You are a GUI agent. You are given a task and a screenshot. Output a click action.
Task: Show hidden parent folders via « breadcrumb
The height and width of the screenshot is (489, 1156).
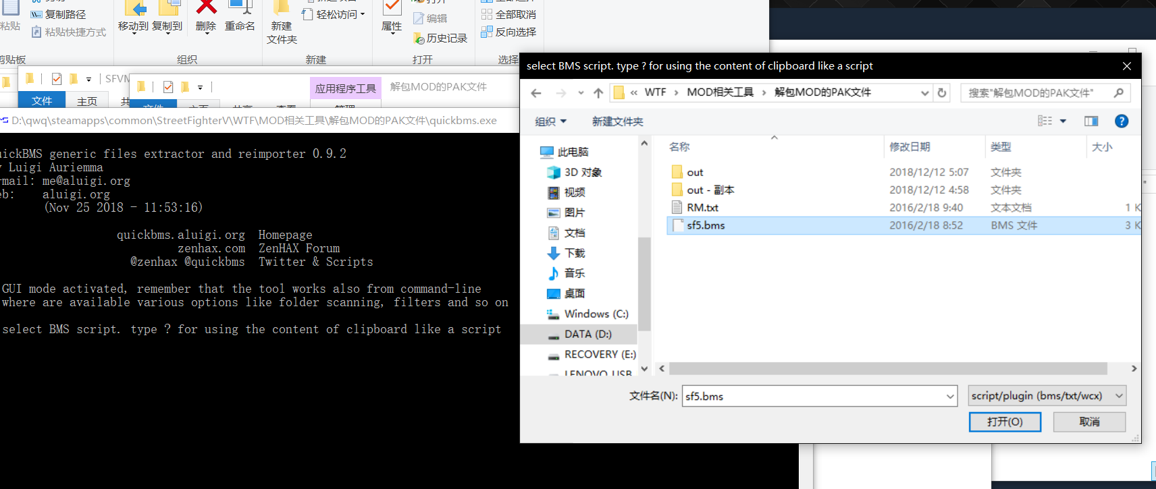tap(634, 93)
